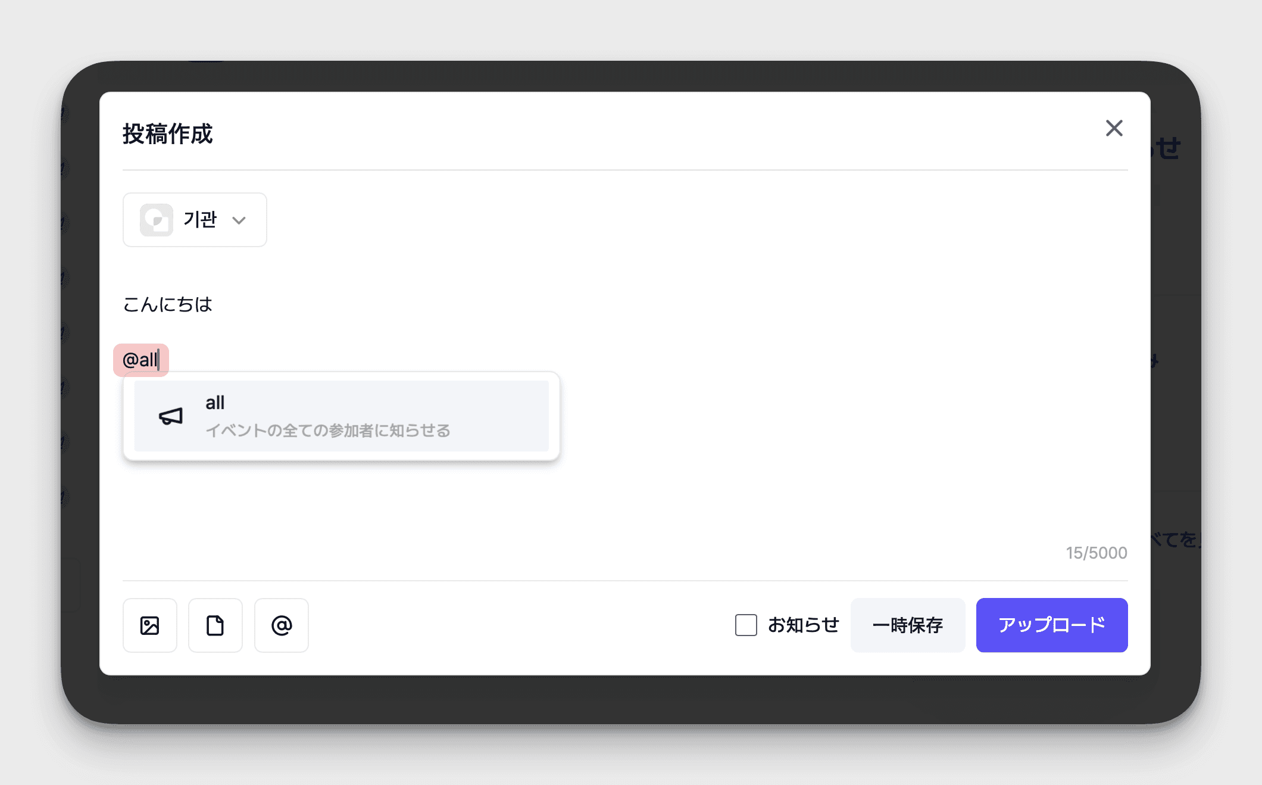The image size is (1262, 785).
Task: Click the お知らせ label text
Action: [803, 625]
